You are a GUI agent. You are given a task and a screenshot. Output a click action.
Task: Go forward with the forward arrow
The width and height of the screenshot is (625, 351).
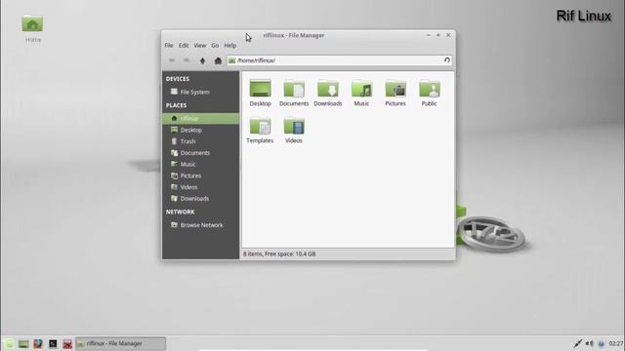tap(187, 60)
